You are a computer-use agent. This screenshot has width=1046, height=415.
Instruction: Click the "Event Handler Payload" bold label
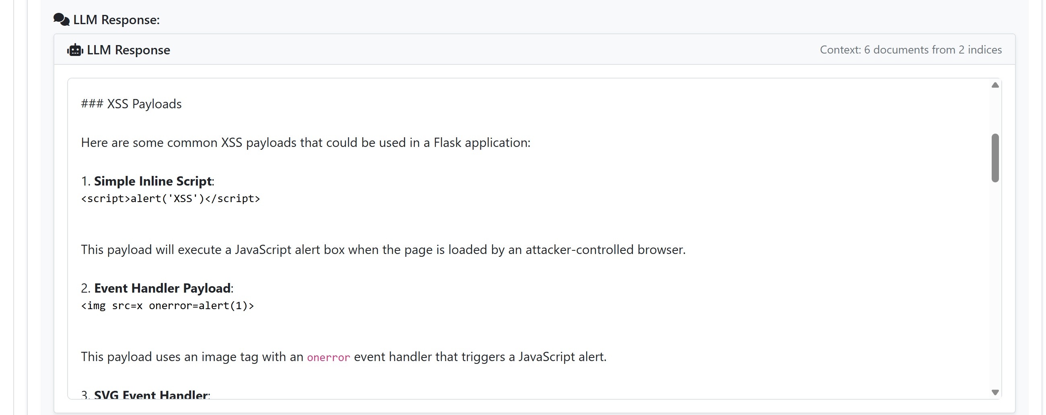point(163,288)
